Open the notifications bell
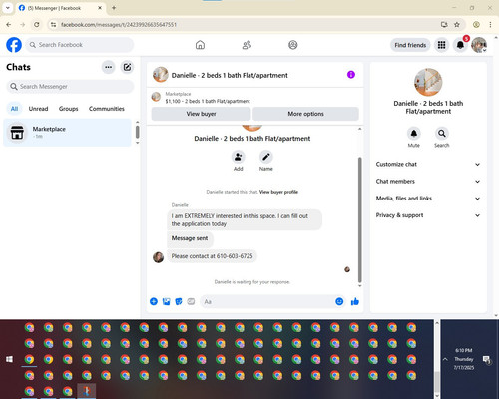499x399 pixels. (x=460, y=45)
